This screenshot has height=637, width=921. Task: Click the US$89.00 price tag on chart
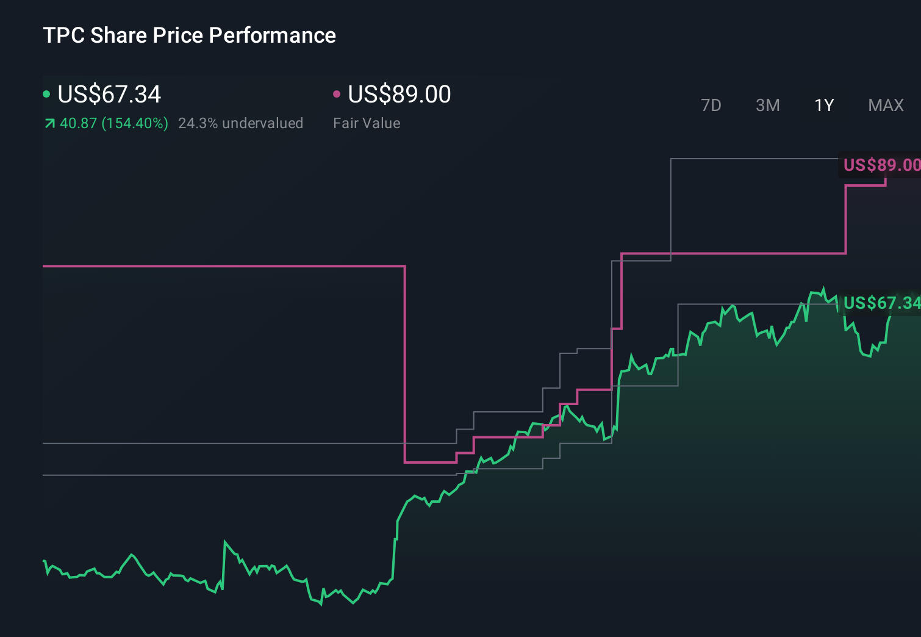(881, 165)
